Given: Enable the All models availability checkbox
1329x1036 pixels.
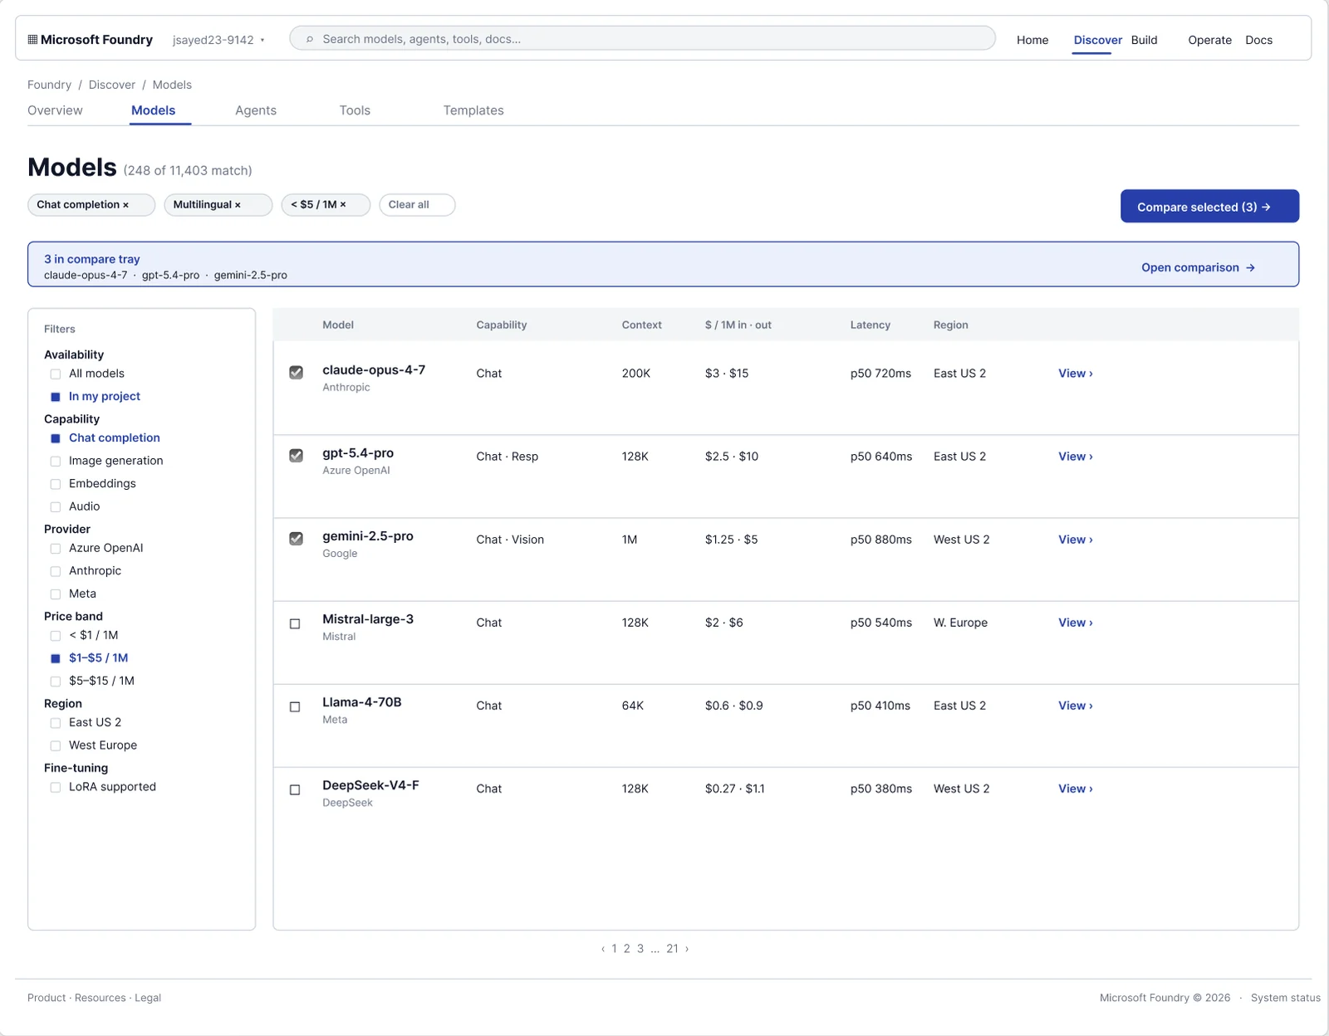Looking at the screenshot, I should (56, 374).
